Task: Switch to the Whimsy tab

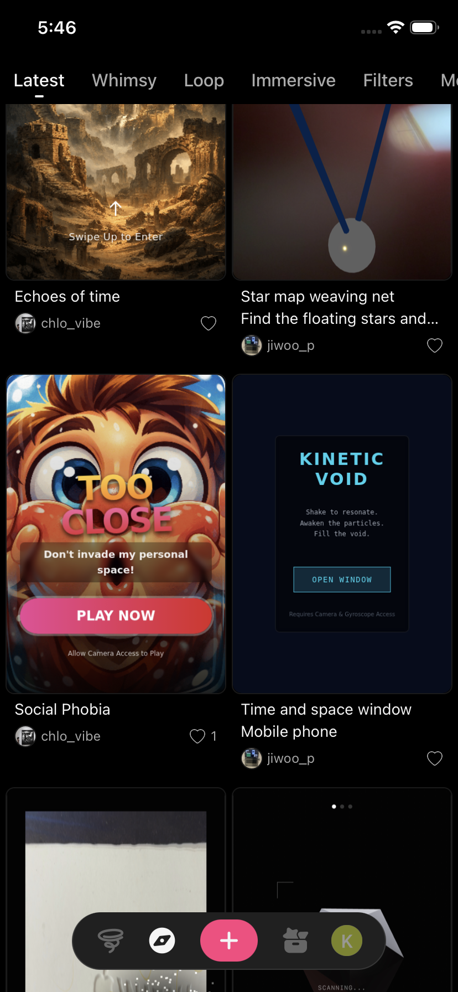Action: [124, 80]
